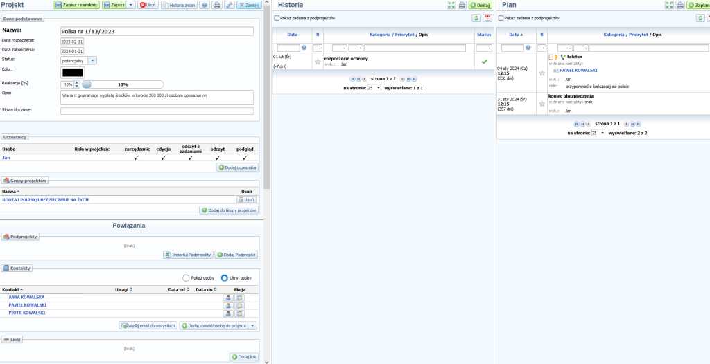Enable Pokaż zadania z podprojektów in Historia

(277, 18)
